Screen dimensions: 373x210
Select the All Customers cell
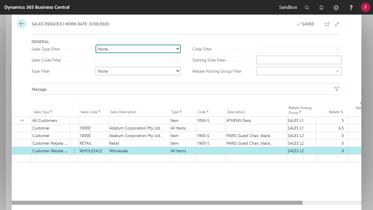(x=51, y=120)
